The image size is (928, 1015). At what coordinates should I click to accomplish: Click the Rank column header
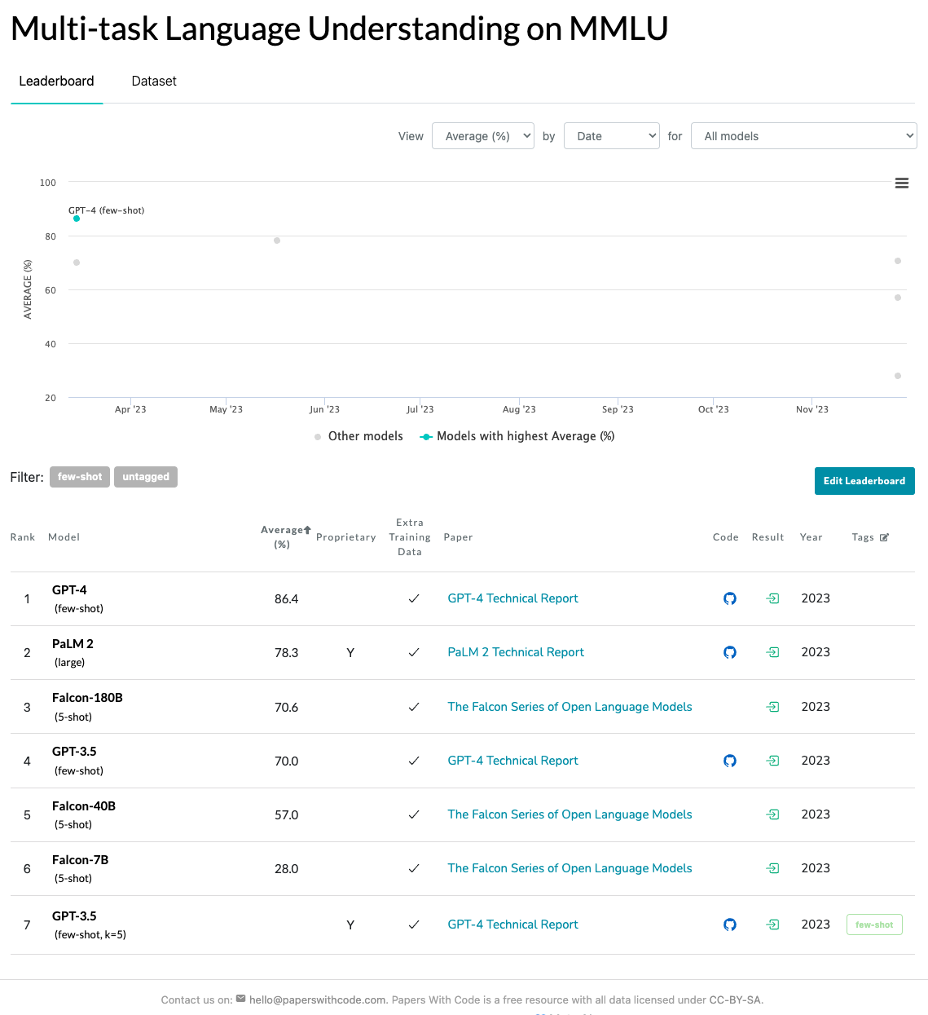tap(23, 537)
